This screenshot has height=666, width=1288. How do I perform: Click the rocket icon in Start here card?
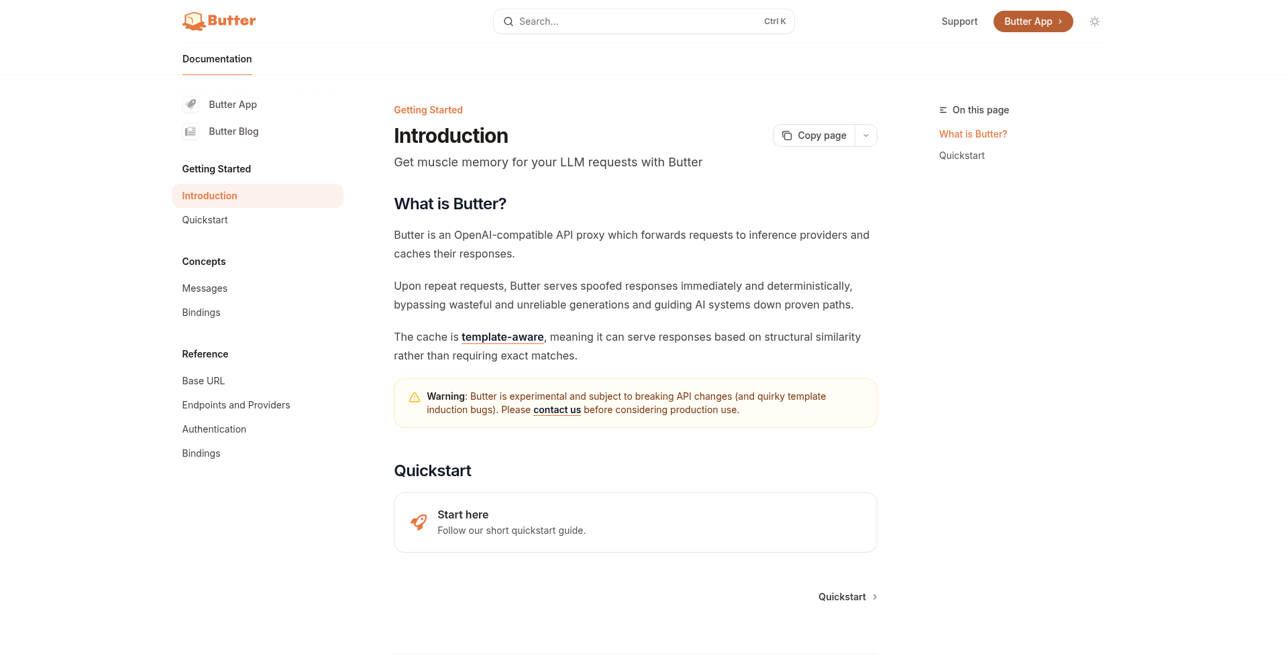419,522
